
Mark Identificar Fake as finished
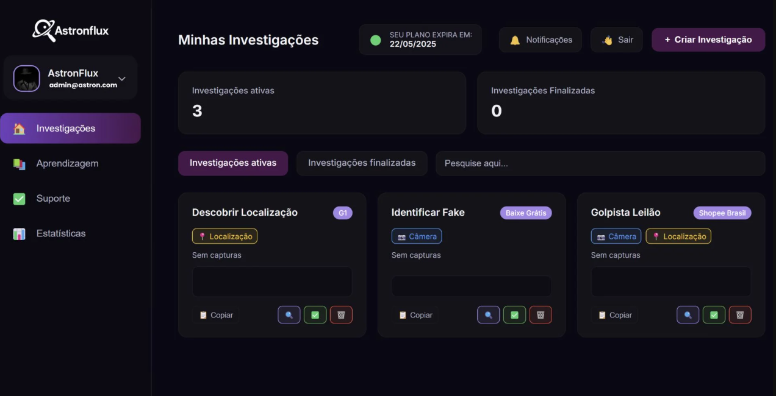click(515, 315)
